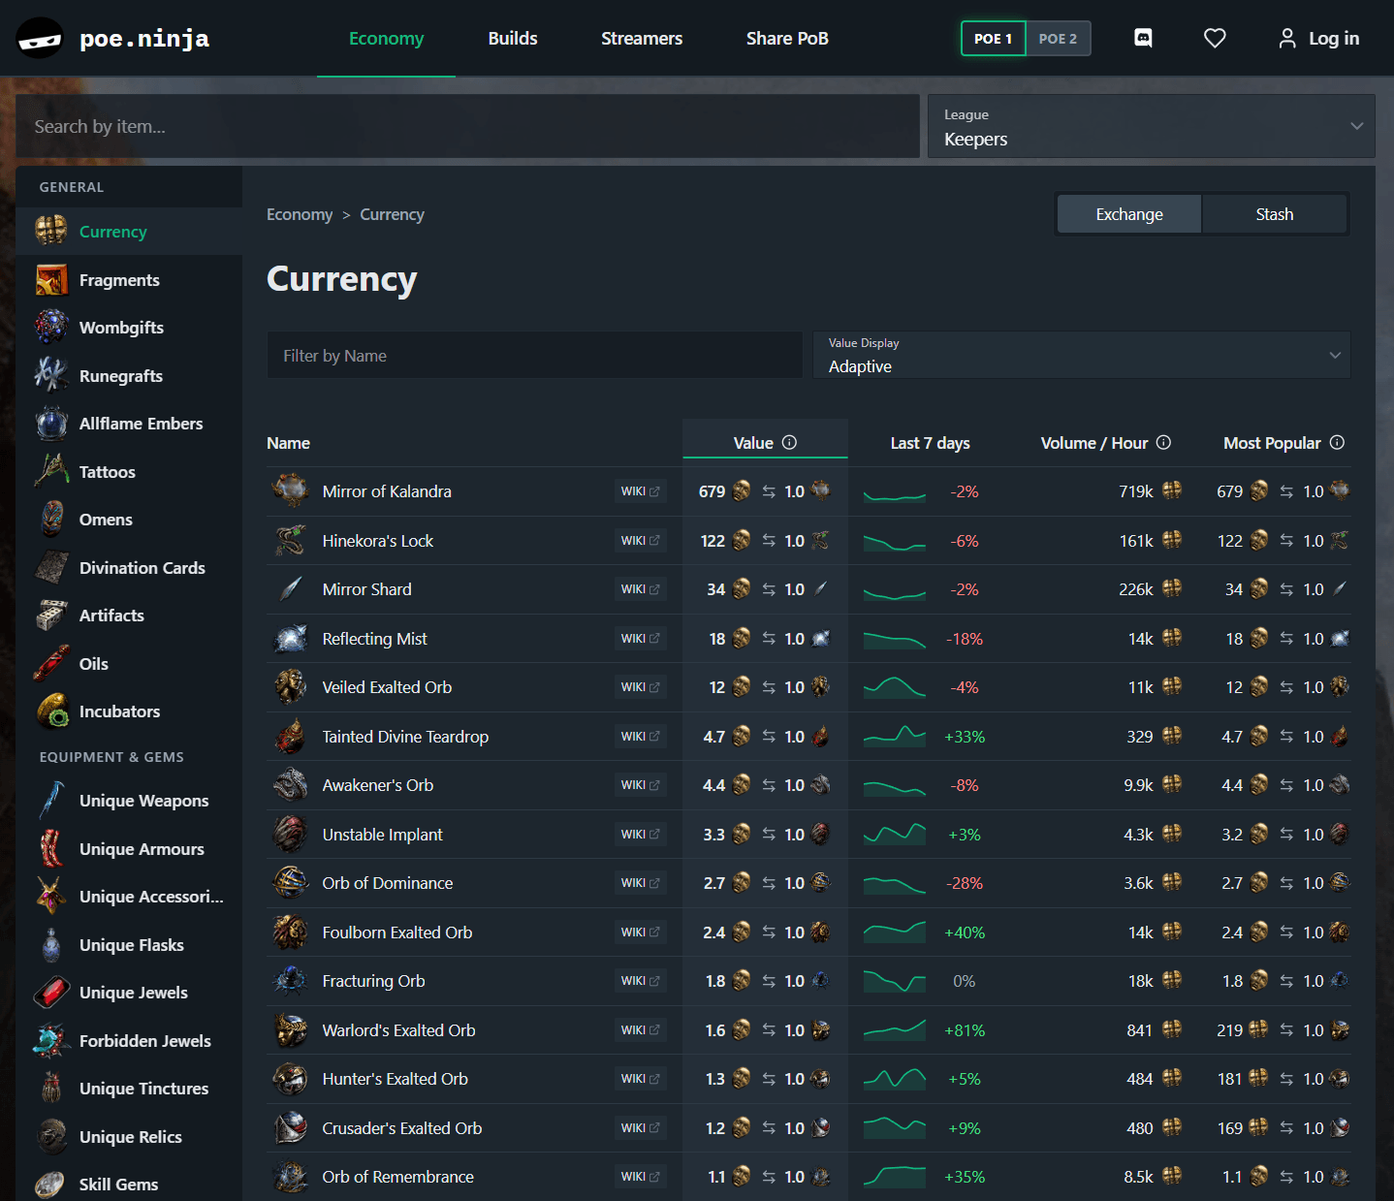Image resolution: width=1394 pixels, height=1201 pixels.
Task: Open the Economy tab
Action: coord(386,39)
